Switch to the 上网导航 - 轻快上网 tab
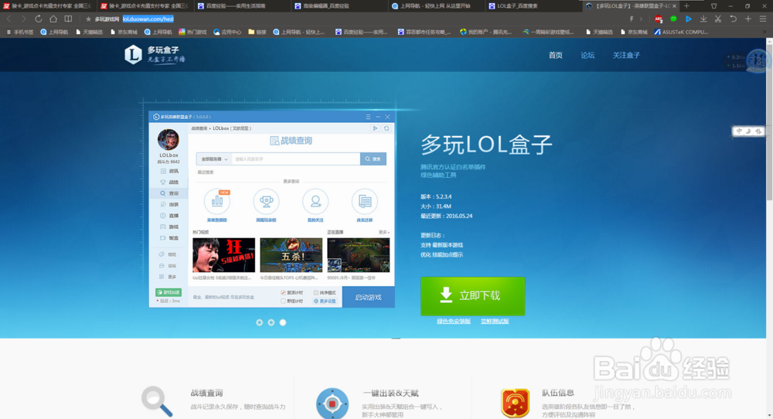Image resolution: width=773 pixels, height=419 pixels. [434, 6]
